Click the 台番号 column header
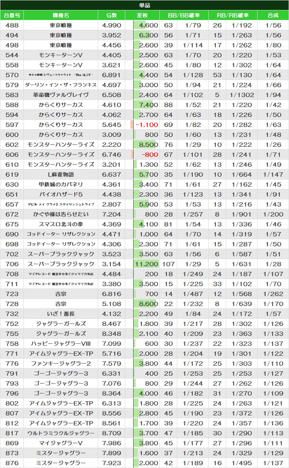Viewport: 289px width, 468px height. point(12,15)
